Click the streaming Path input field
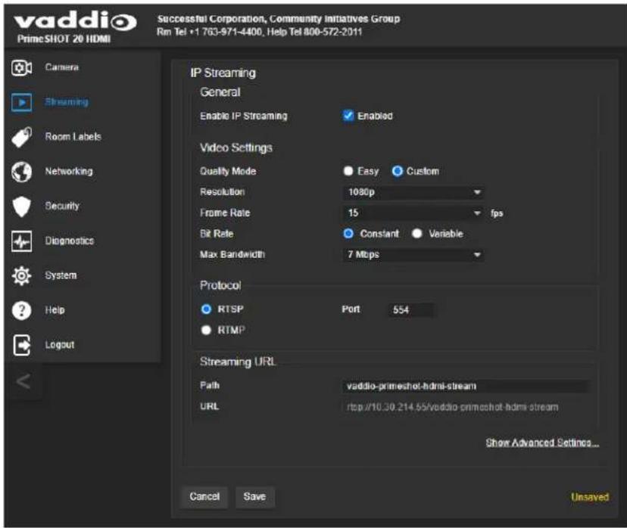Screen dimensions: 627x528 pyautogui.click(x=466, y=387)
